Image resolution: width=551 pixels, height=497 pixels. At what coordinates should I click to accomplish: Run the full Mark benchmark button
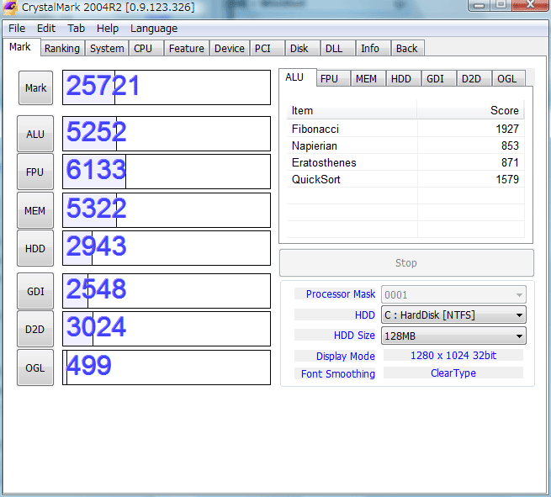(35, 87)
